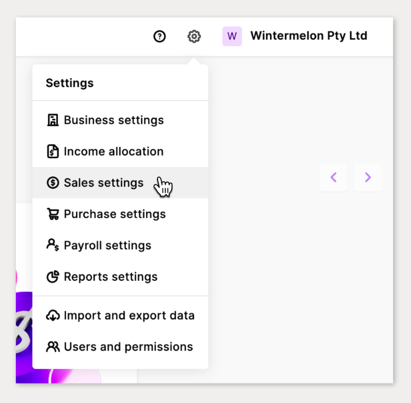Click the settings gear icon
411x403 pixels.
click(x=194, y=37)
